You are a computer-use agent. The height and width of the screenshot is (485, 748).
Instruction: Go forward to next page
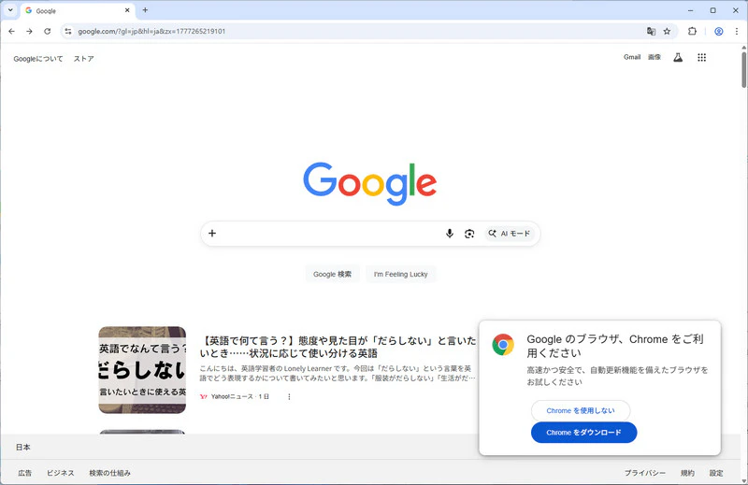[x=30, y=32]
